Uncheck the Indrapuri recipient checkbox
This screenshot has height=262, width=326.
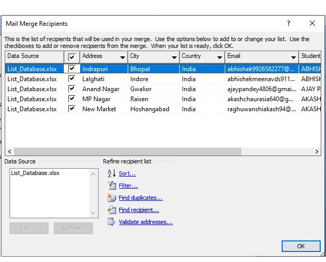tap(72, 69)
